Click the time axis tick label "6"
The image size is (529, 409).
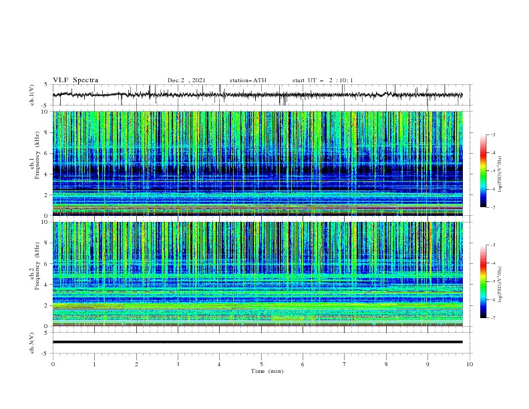[303, 364]
